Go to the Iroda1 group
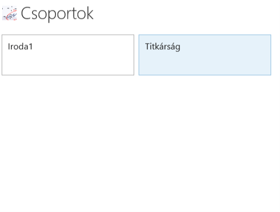 click(68, 55)
